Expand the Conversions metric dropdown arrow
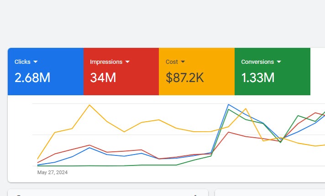Viewport: 325px width, 196px height. tap(278, 62)
